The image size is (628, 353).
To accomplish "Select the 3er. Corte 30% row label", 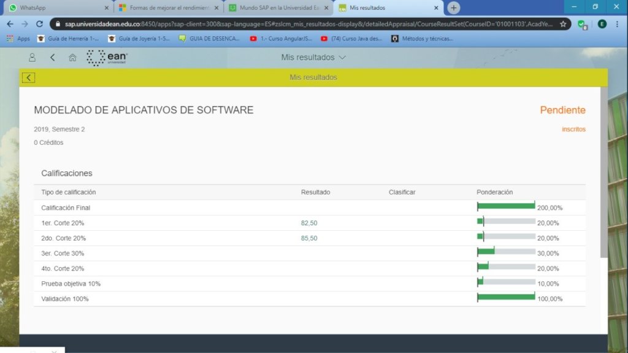I will pyautogui.click(x=63, y=254).
